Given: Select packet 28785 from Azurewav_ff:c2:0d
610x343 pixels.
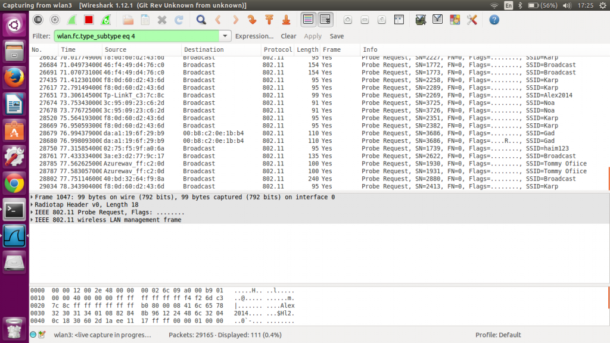Looking at the screenshot, I should (x=319, y=163).
